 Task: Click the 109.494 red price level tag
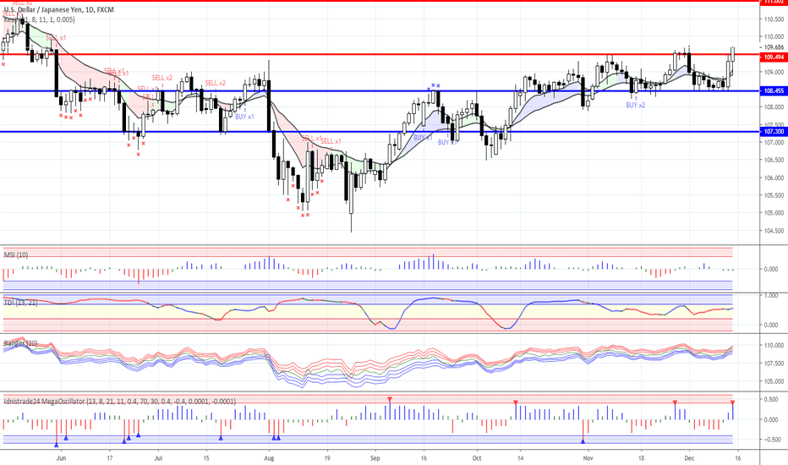[x=773, y=57]
